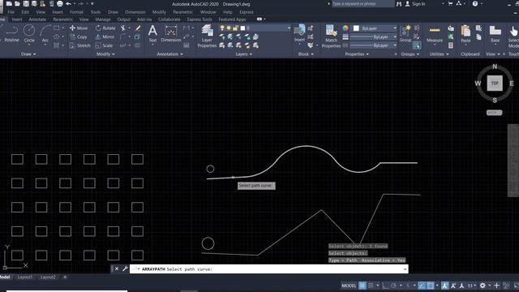Expand the Annotation panel dropdown

pyautogui.click(x=169, y=54)
